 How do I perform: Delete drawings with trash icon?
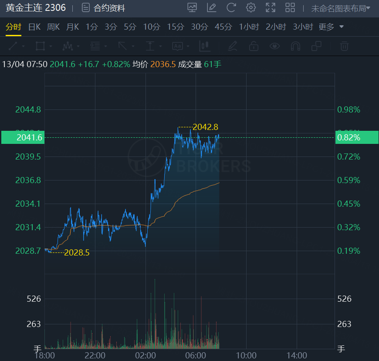click(344, 46)
